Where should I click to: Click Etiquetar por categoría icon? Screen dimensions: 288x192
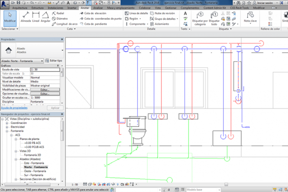click(x=199, y=18)
